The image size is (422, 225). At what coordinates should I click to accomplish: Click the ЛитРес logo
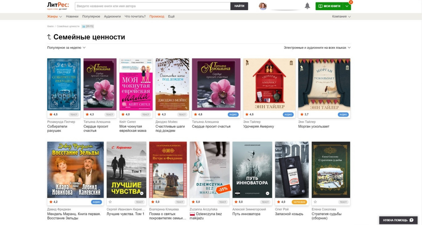click(58, 6)
